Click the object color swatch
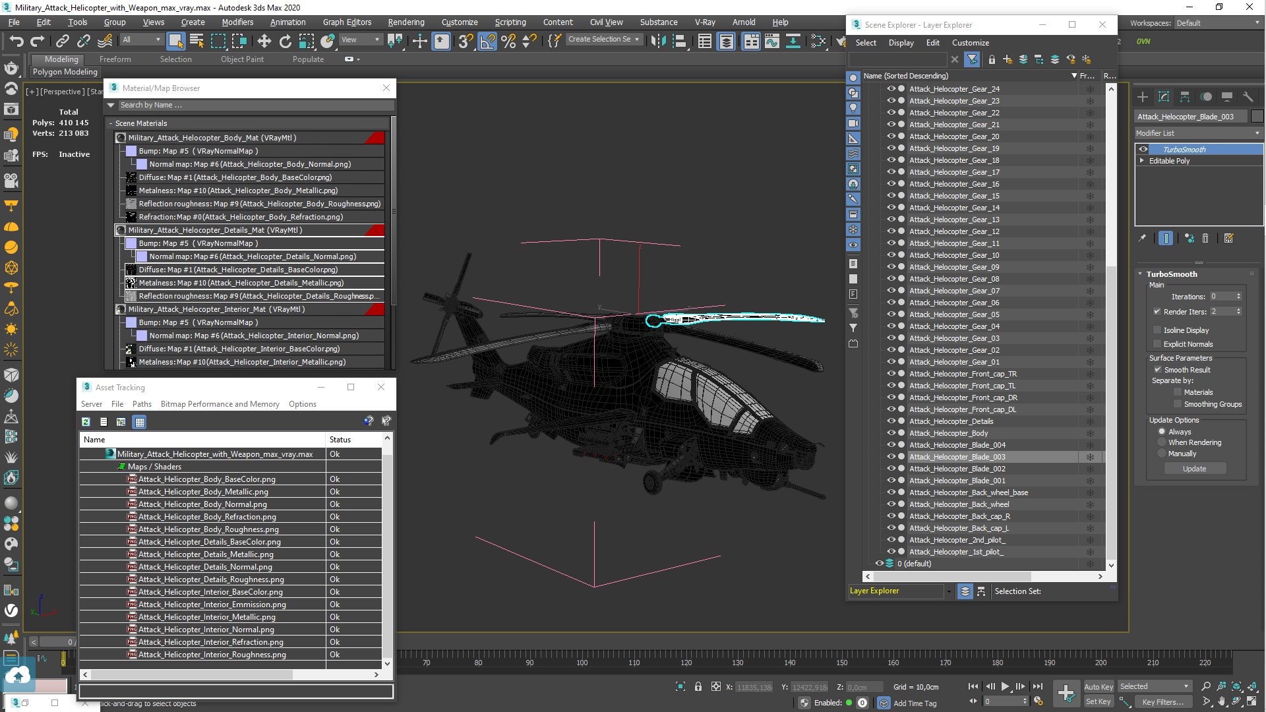Screen dimensions: 1266x712 click(1257, 117)
